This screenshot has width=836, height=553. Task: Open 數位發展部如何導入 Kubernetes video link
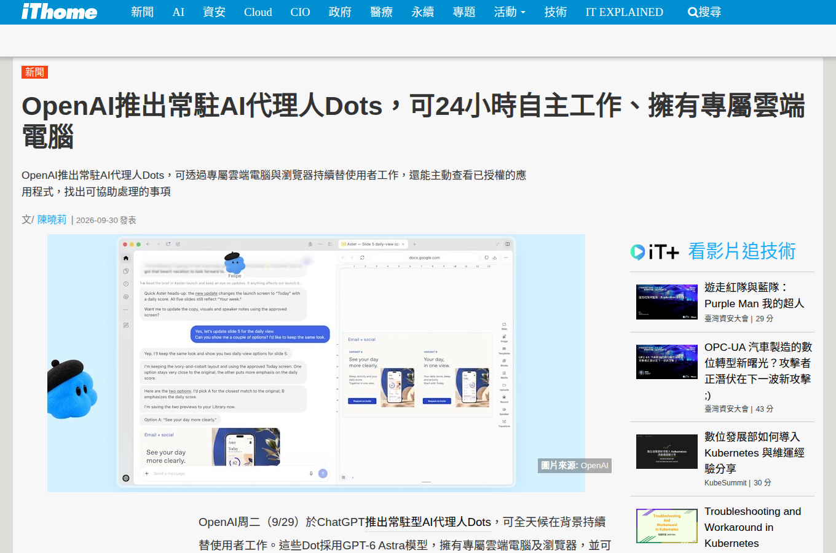point(754,453)
